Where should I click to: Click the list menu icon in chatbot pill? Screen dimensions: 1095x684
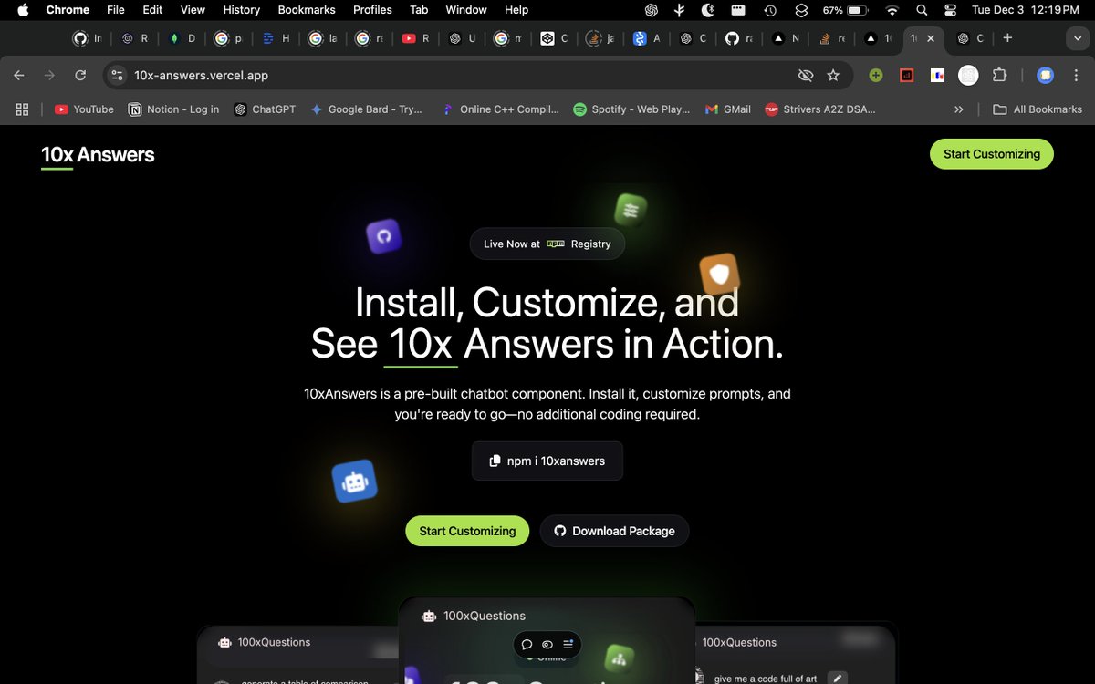click(x=568, y=644)
